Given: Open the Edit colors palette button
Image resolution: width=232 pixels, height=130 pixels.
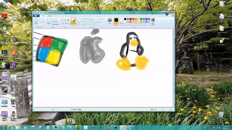Looking at the screenshot, I should point(153,22).
